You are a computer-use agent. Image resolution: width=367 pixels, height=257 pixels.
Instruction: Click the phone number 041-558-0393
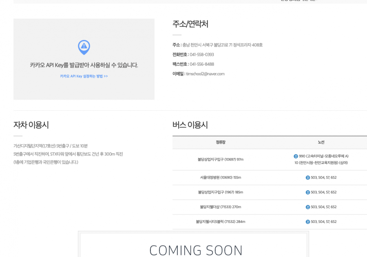click(201, 55)
